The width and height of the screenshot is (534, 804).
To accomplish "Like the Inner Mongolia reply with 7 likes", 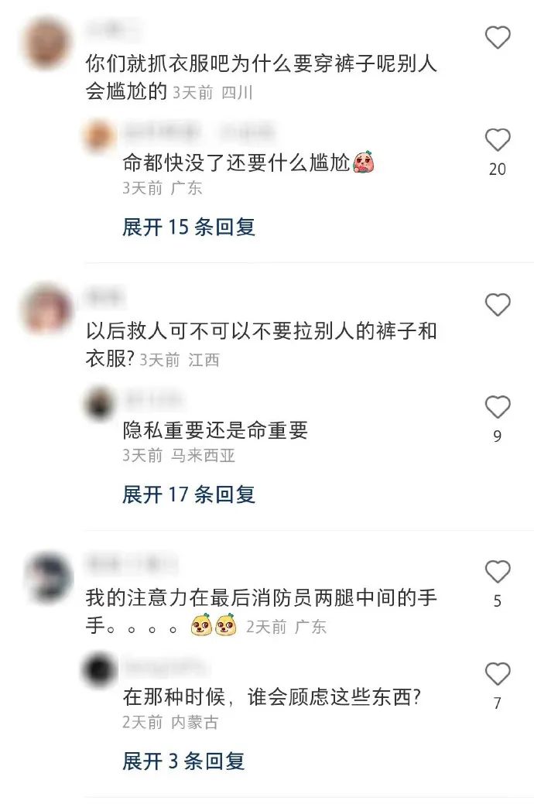I will [x=498, y=674].
